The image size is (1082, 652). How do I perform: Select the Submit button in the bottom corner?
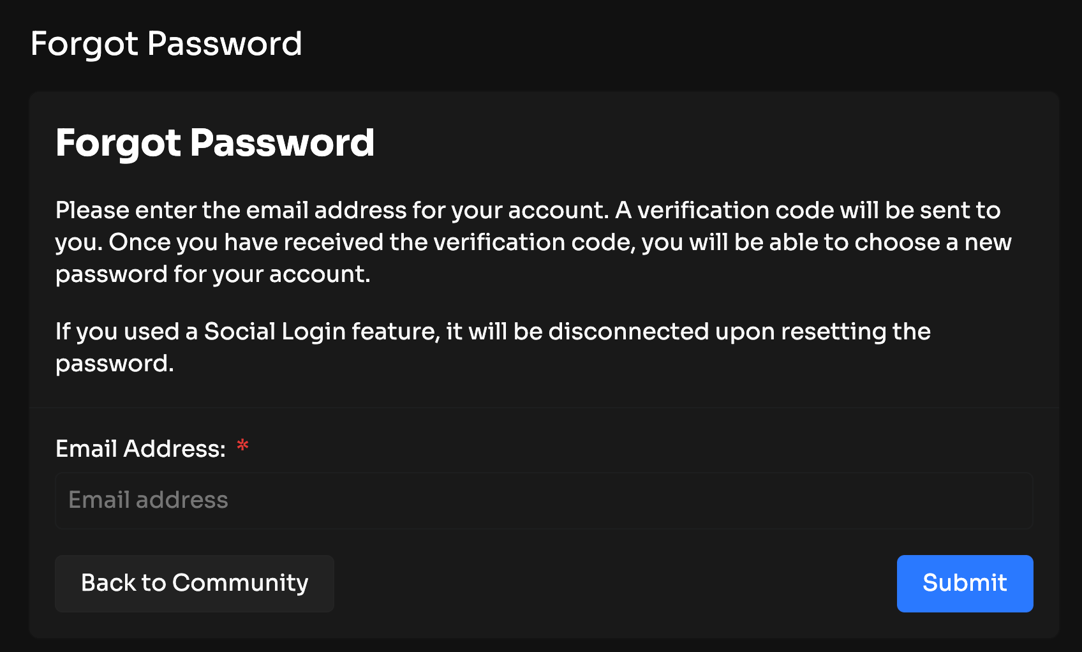964,583
